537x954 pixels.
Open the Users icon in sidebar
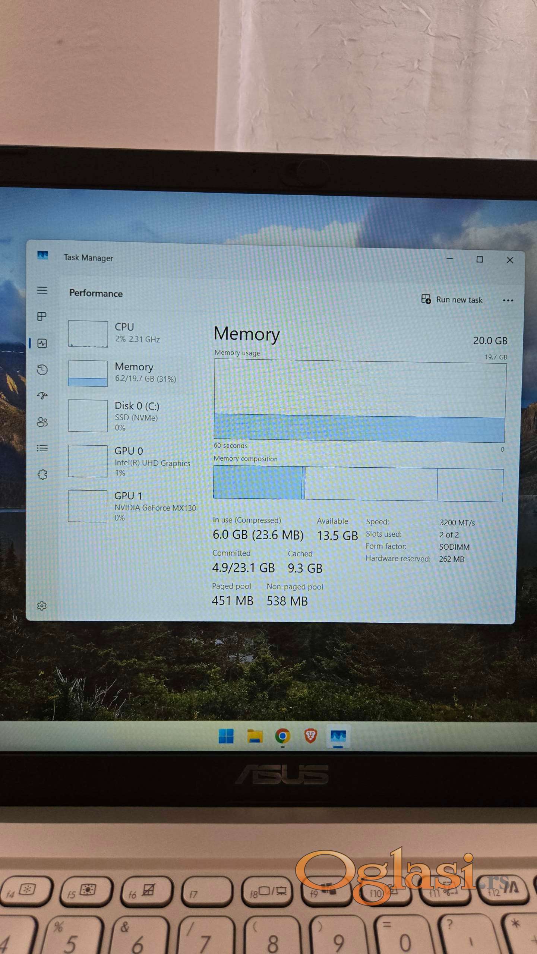click(x=42, y=422)
